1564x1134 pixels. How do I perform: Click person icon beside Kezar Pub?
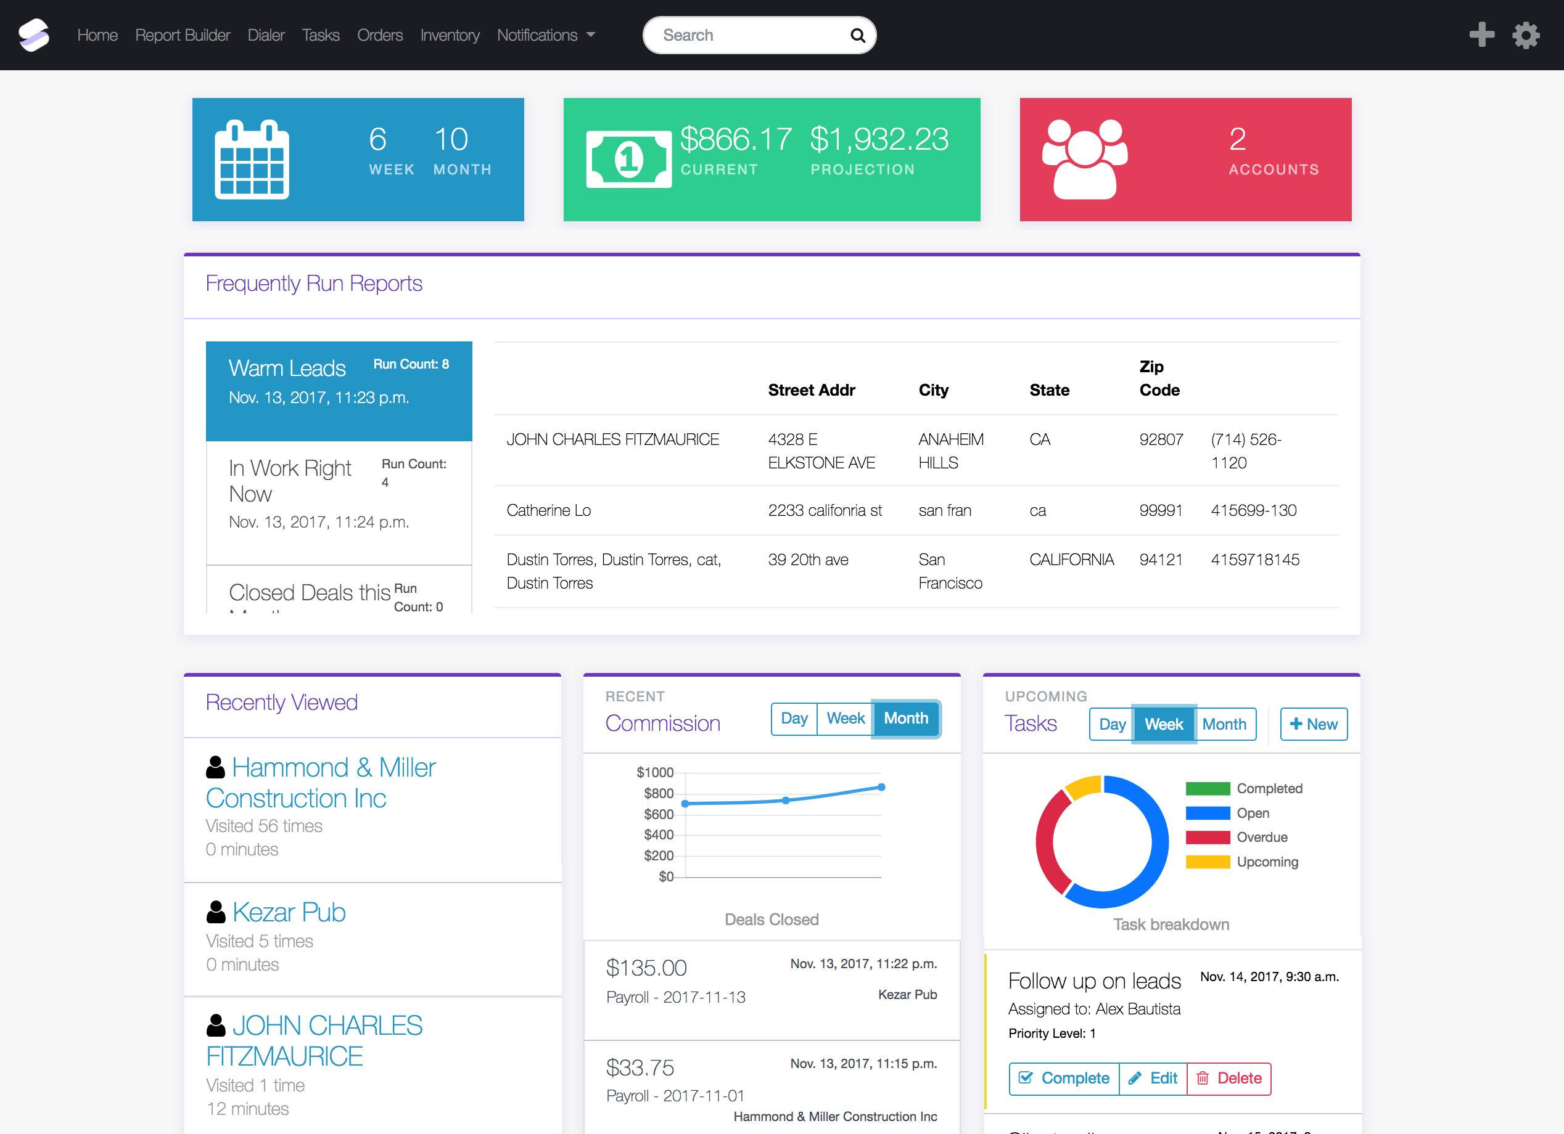(216, 912)
